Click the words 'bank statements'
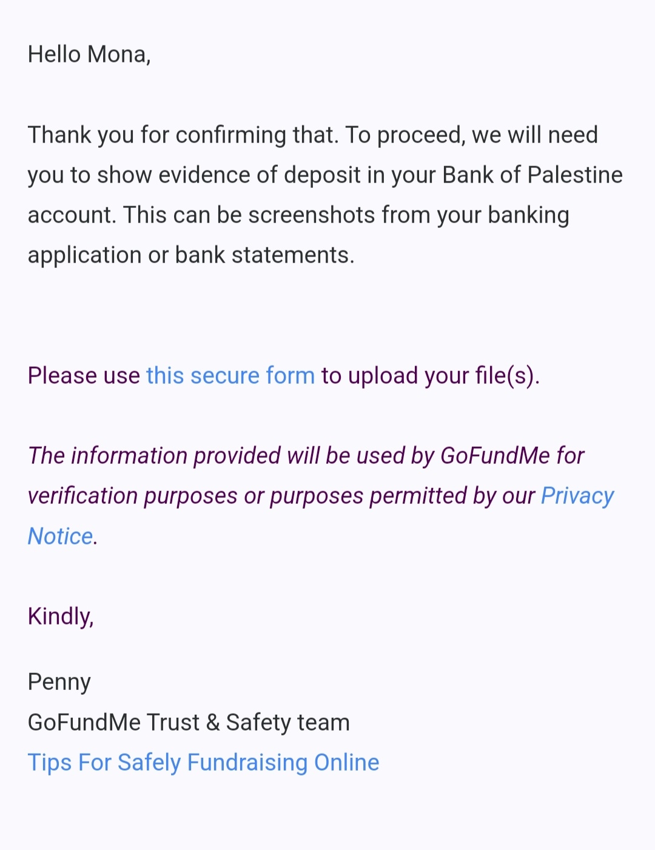Viewport: 655px width, 850px height. click(264, 255)
